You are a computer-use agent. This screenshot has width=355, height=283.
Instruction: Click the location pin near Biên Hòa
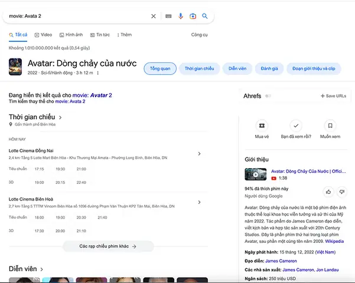[11, 124]
